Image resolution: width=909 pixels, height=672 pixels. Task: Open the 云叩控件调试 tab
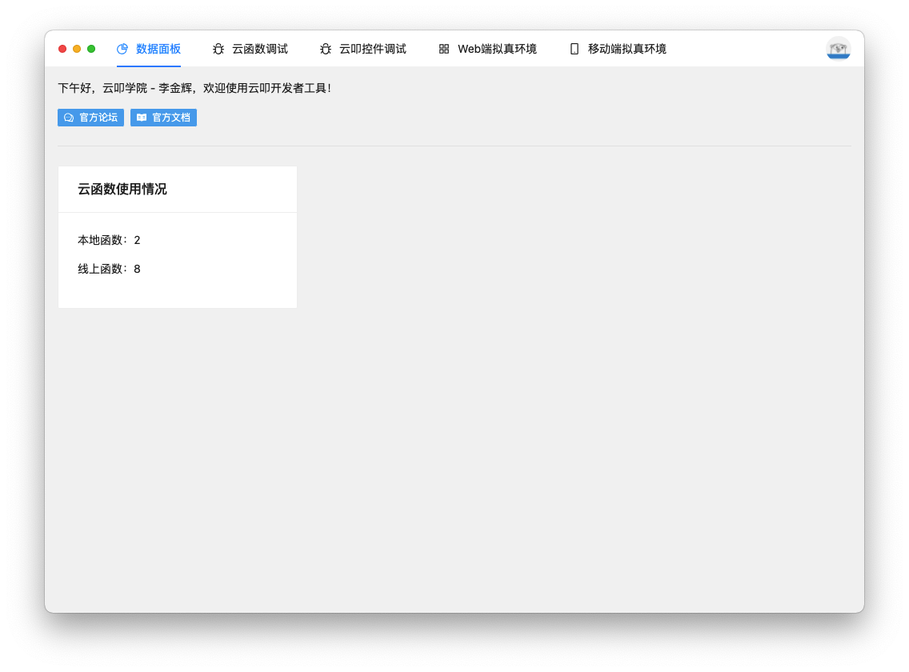pyautogui.click(x=371, y=48)
